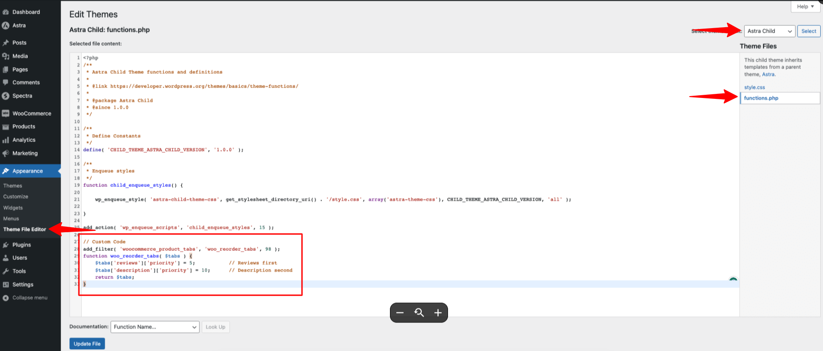This screenshot has height=351, width=823.
Task: Open the Themes submenu item
Action: click(13, 186)
